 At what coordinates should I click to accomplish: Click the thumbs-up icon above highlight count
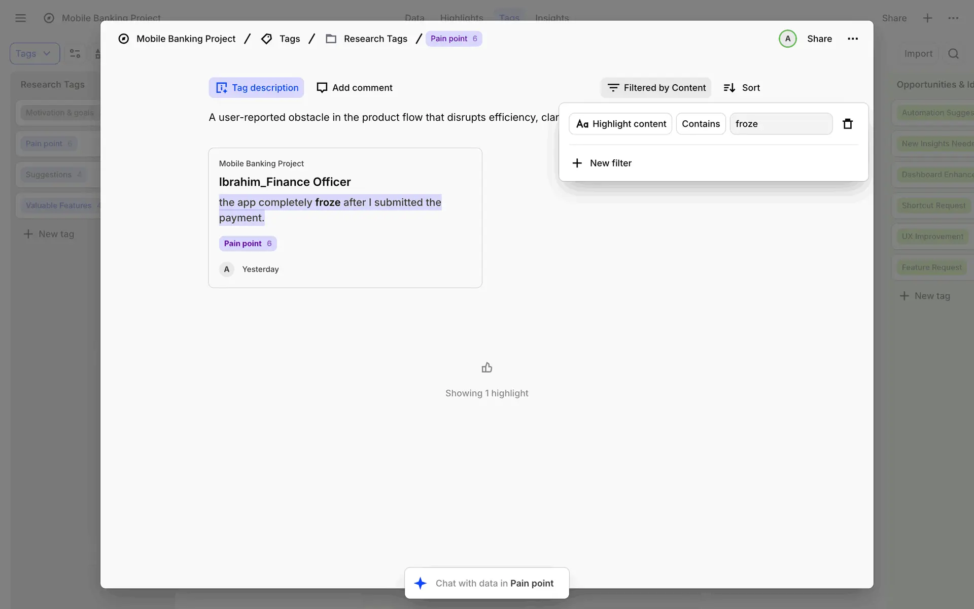click(486, 367)
